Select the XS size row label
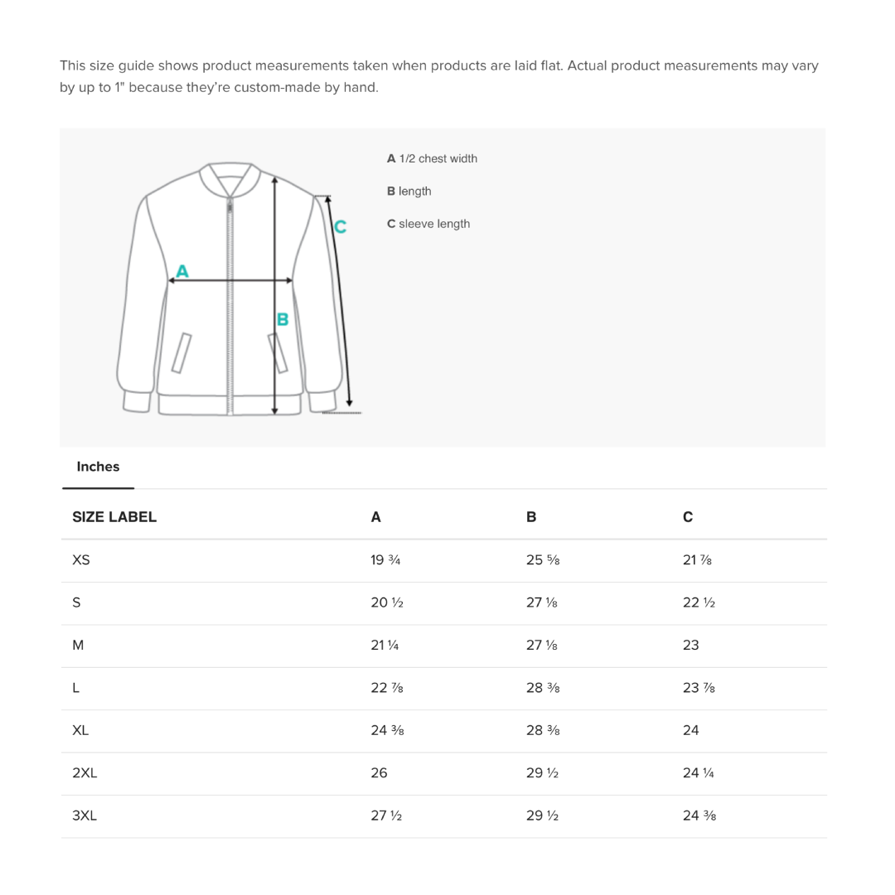The width and height of the screenshot is (895, 895). point(81,560)
